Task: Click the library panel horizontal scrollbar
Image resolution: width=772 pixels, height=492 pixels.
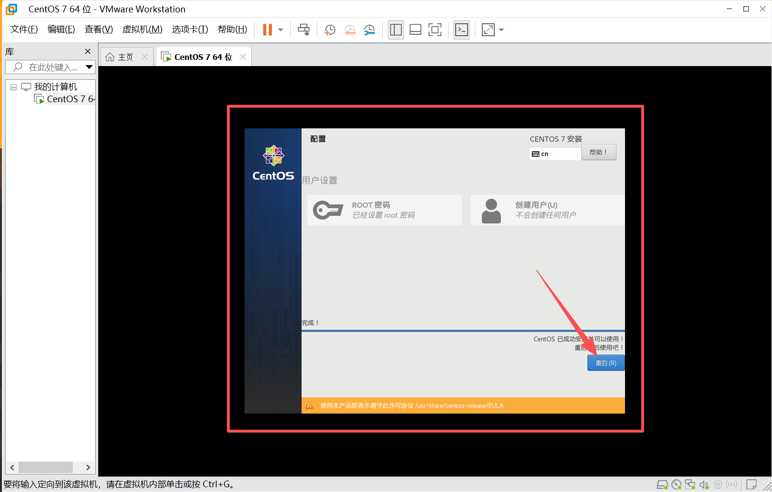Action: (46, 467)
